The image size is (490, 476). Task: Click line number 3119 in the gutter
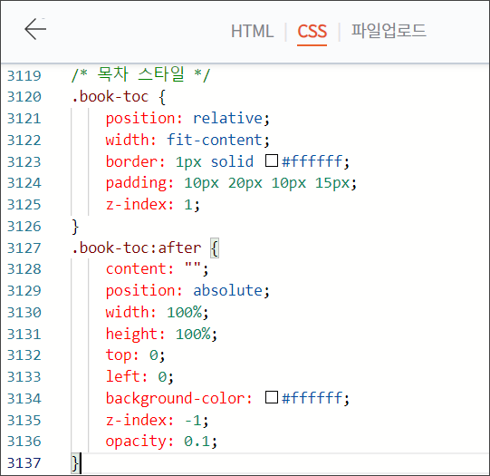(x=24, y=75)
